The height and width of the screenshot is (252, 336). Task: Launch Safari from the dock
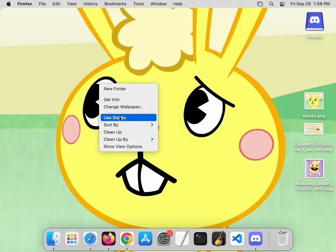90,239
